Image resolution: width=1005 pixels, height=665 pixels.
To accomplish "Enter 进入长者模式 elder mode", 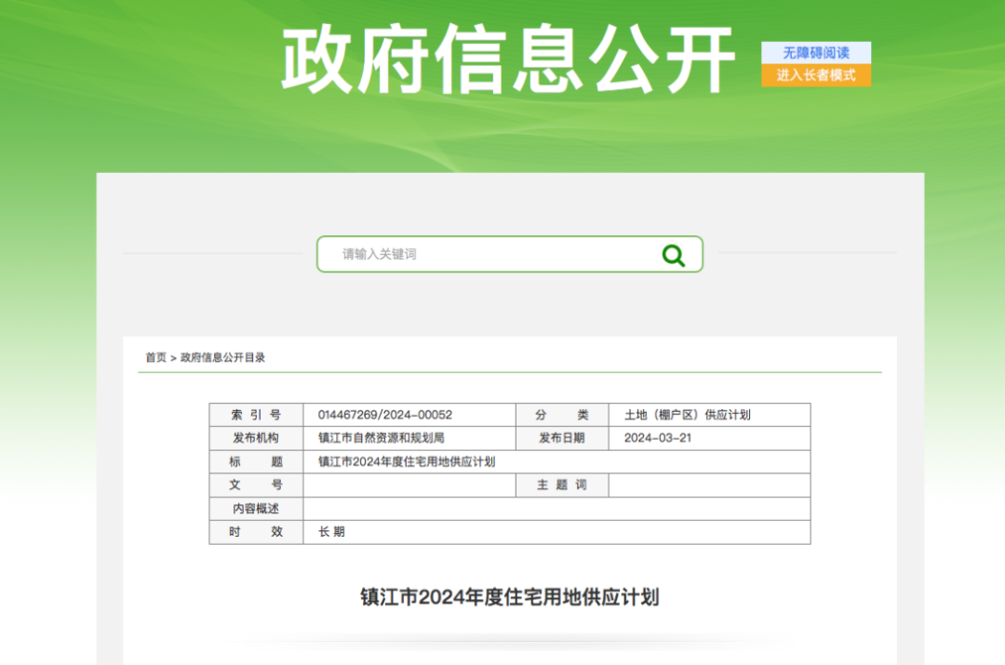I will click(x=814, y=74).
